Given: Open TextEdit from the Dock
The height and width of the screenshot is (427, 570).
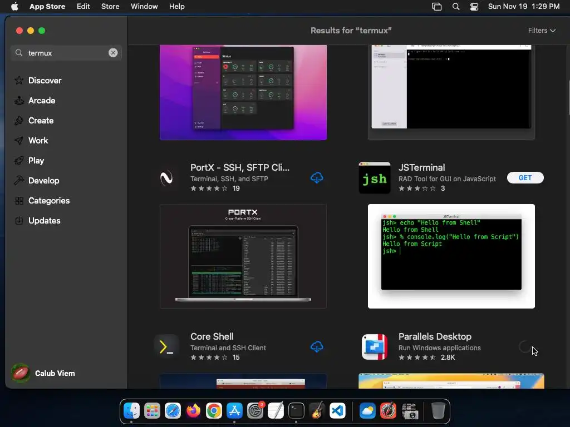Looking at the screenshot, I should (x=276, y=411).
